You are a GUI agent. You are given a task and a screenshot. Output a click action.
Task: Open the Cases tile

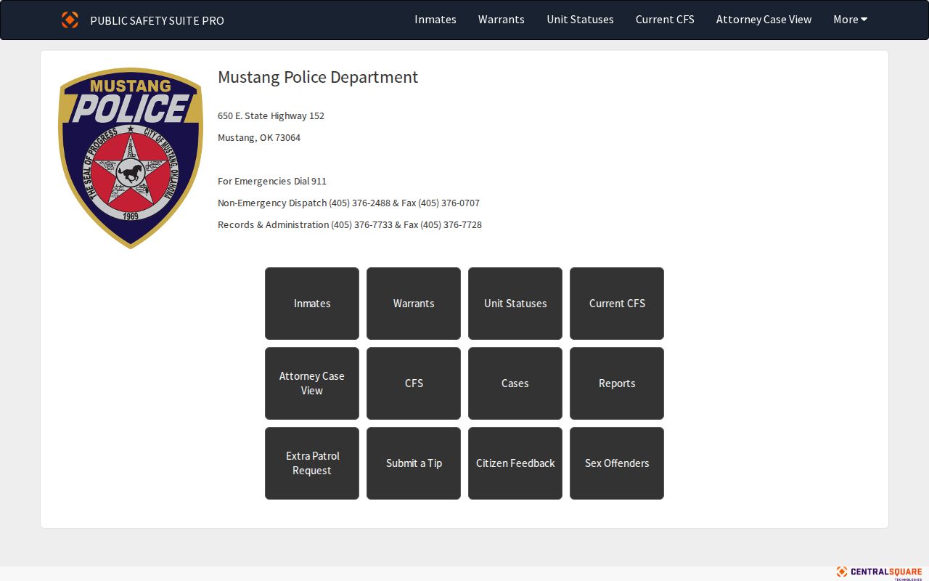click(515, 383)
